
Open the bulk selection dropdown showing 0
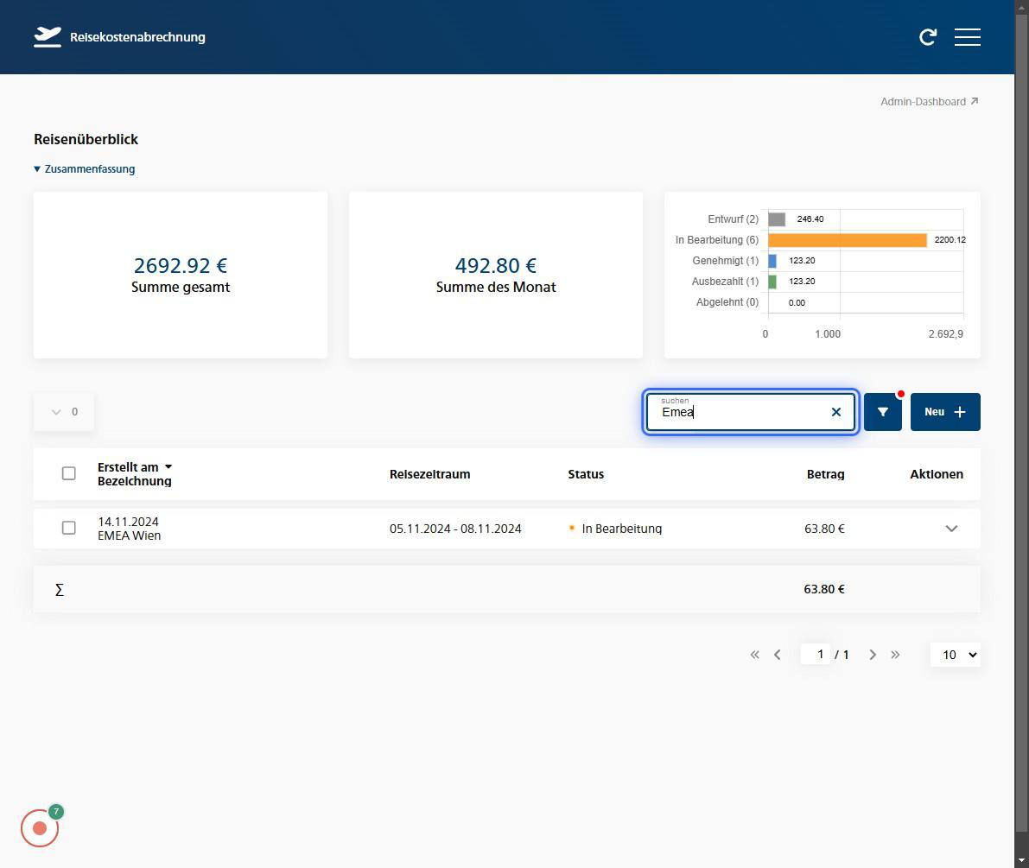point(64,412)
